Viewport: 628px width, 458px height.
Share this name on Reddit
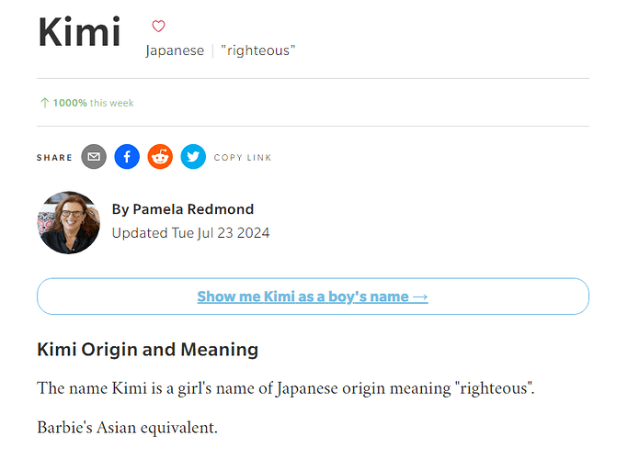(x=160, y=157)
